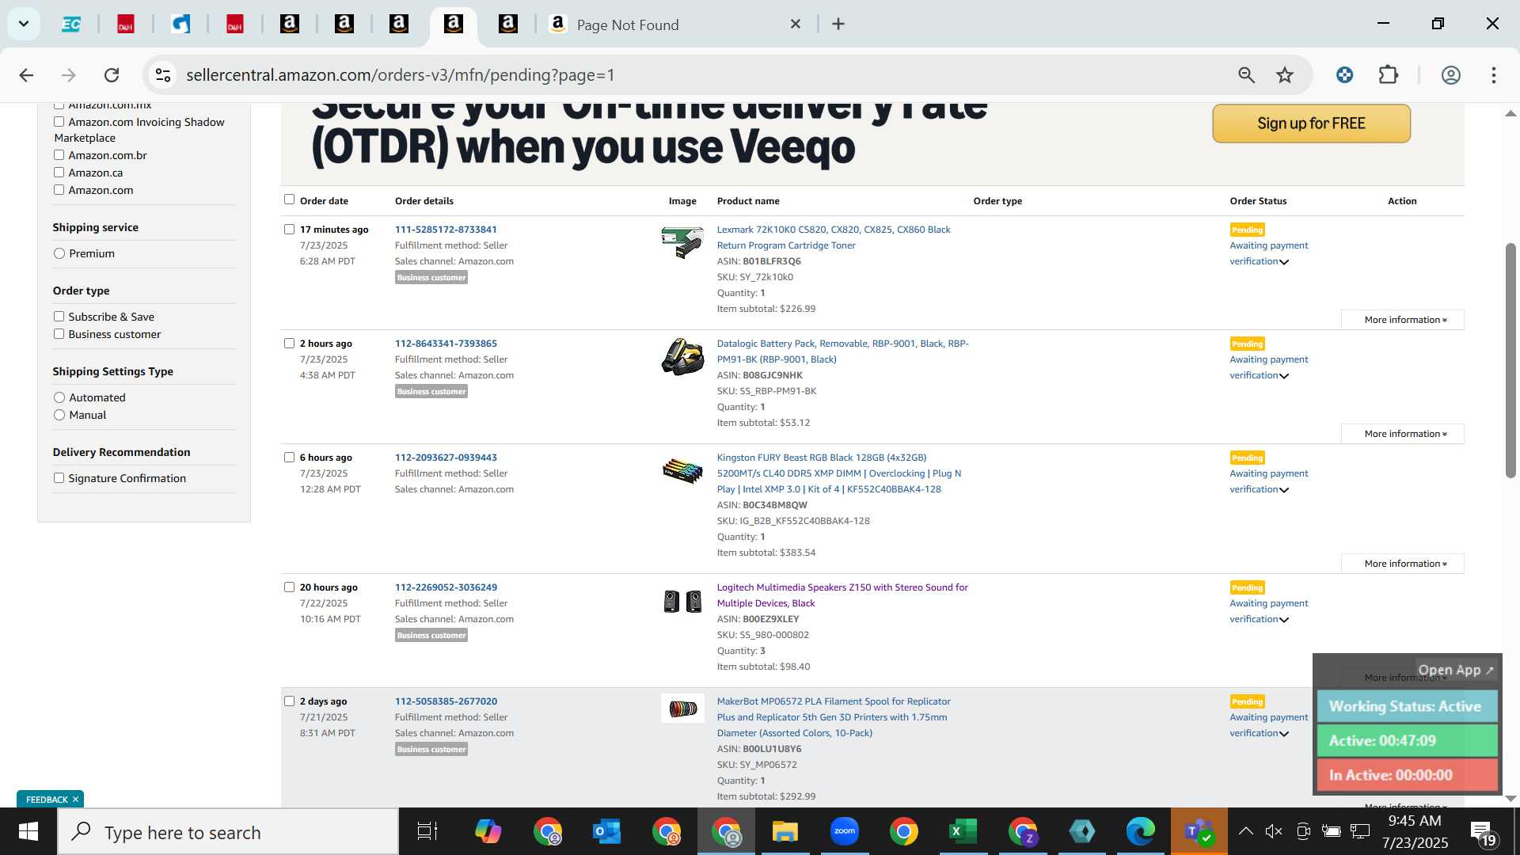Open the Datalogic Battery Pack product link
The width and height of the screenshot is (1520, 855).
coord(842,351)
